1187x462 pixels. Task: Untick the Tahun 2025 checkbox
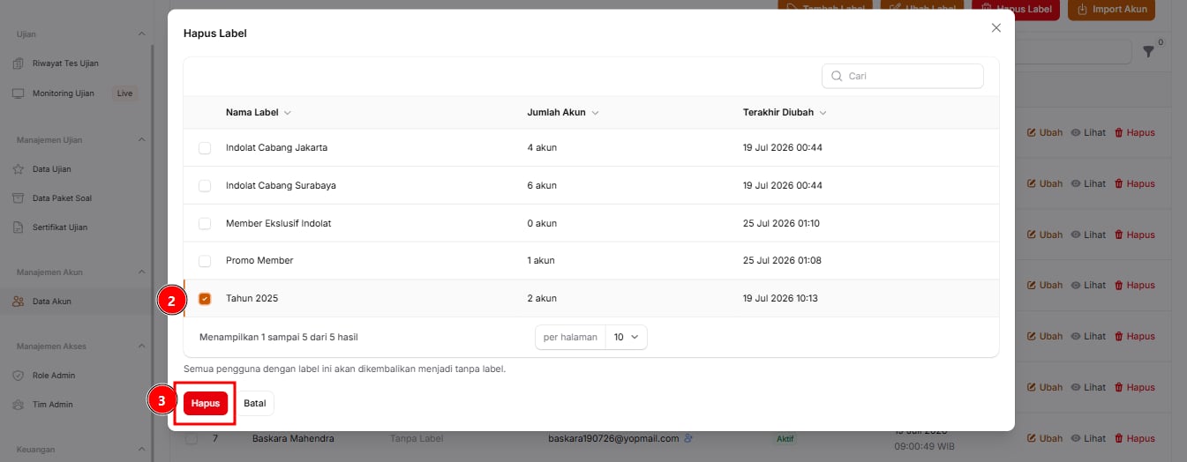[x=205, y=299]
